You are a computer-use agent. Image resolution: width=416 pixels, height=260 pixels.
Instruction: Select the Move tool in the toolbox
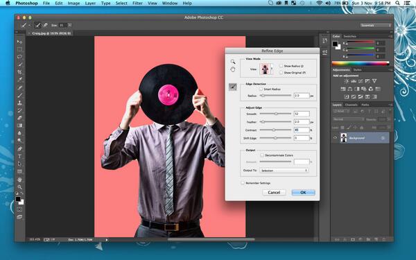[x=19, y=42]
